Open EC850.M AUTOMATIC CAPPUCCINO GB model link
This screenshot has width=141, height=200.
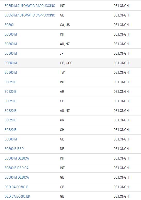pyautogui.click(x=30, y=15)
